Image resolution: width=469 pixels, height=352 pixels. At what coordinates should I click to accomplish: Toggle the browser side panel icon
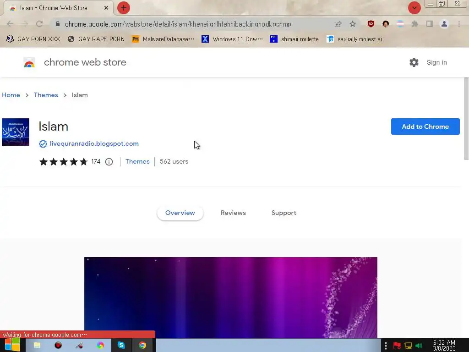pos(430,24)
